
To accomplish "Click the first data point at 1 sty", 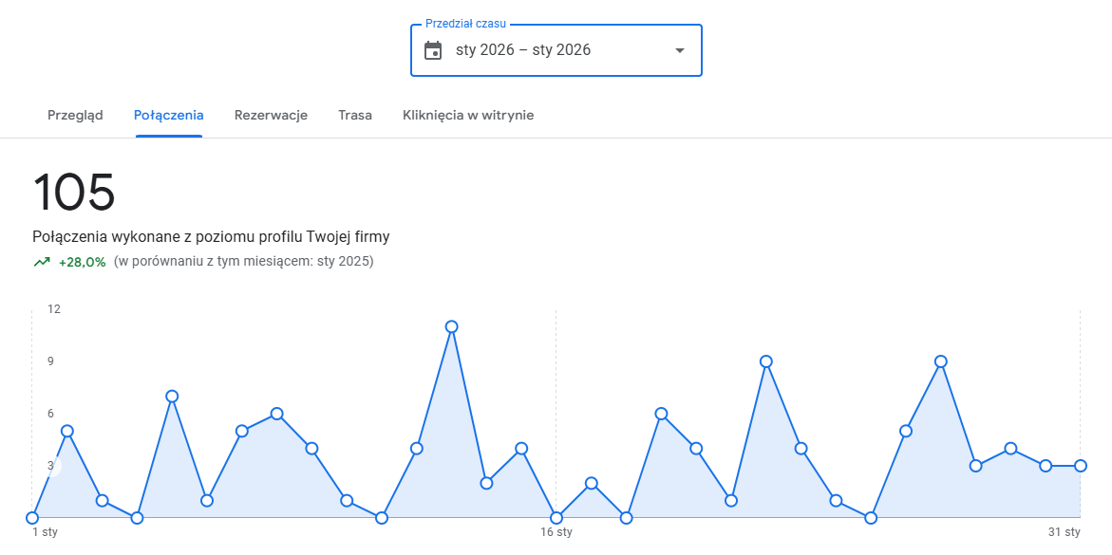I will click(32, 518).
